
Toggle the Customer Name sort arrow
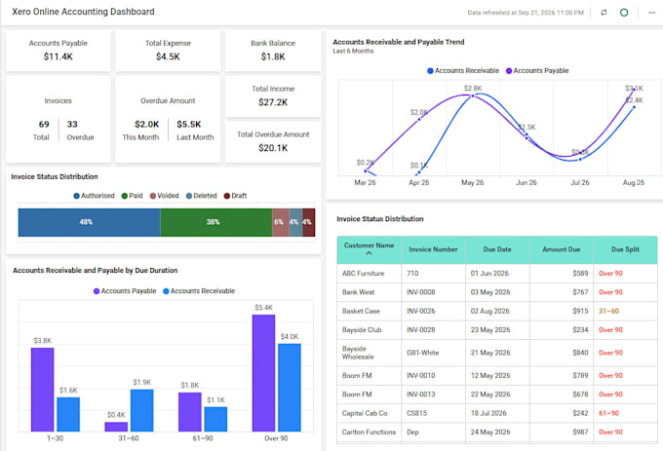tap(369, 253)
